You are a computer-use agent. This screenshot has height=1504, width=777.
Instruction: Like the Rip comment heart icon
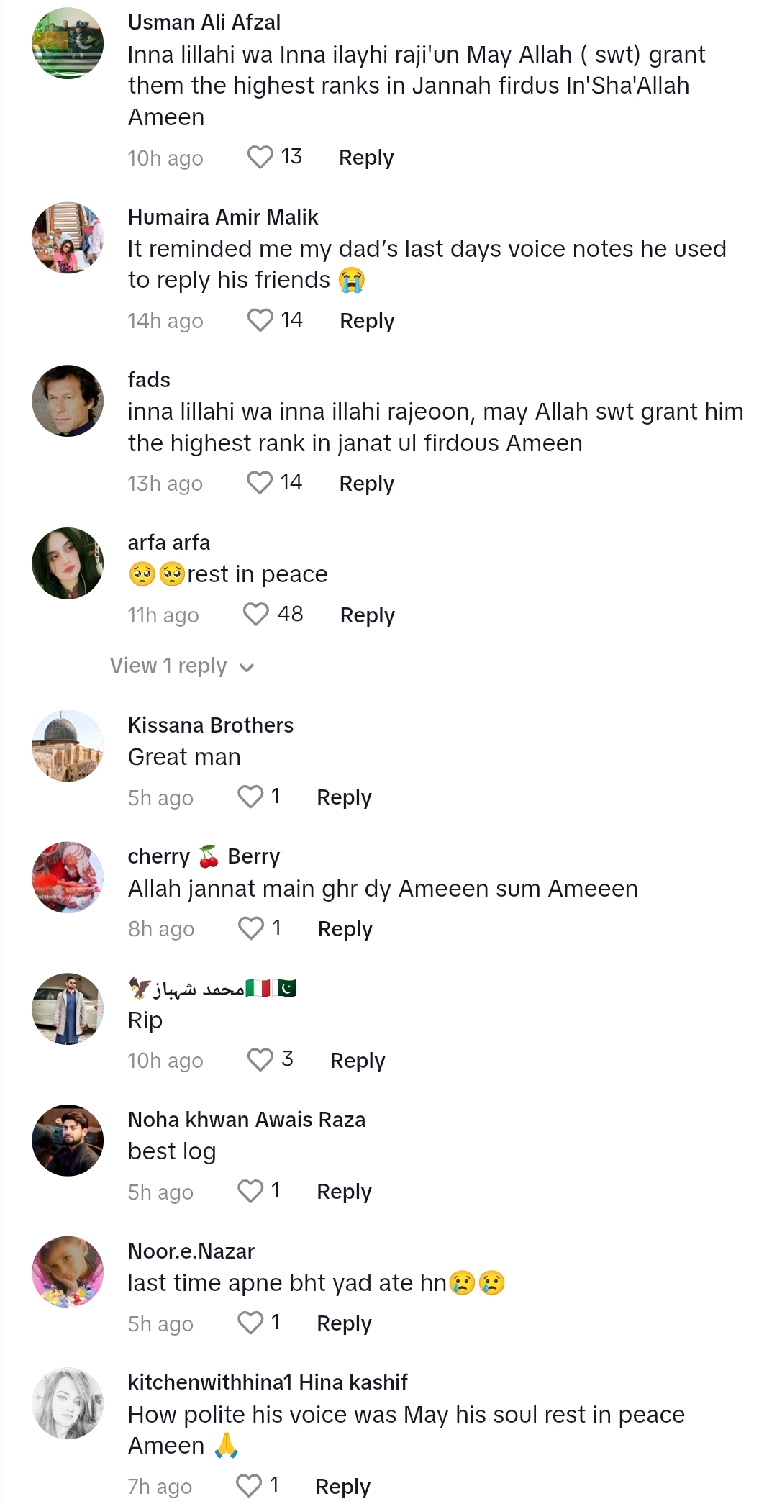tap(260, 1060)
